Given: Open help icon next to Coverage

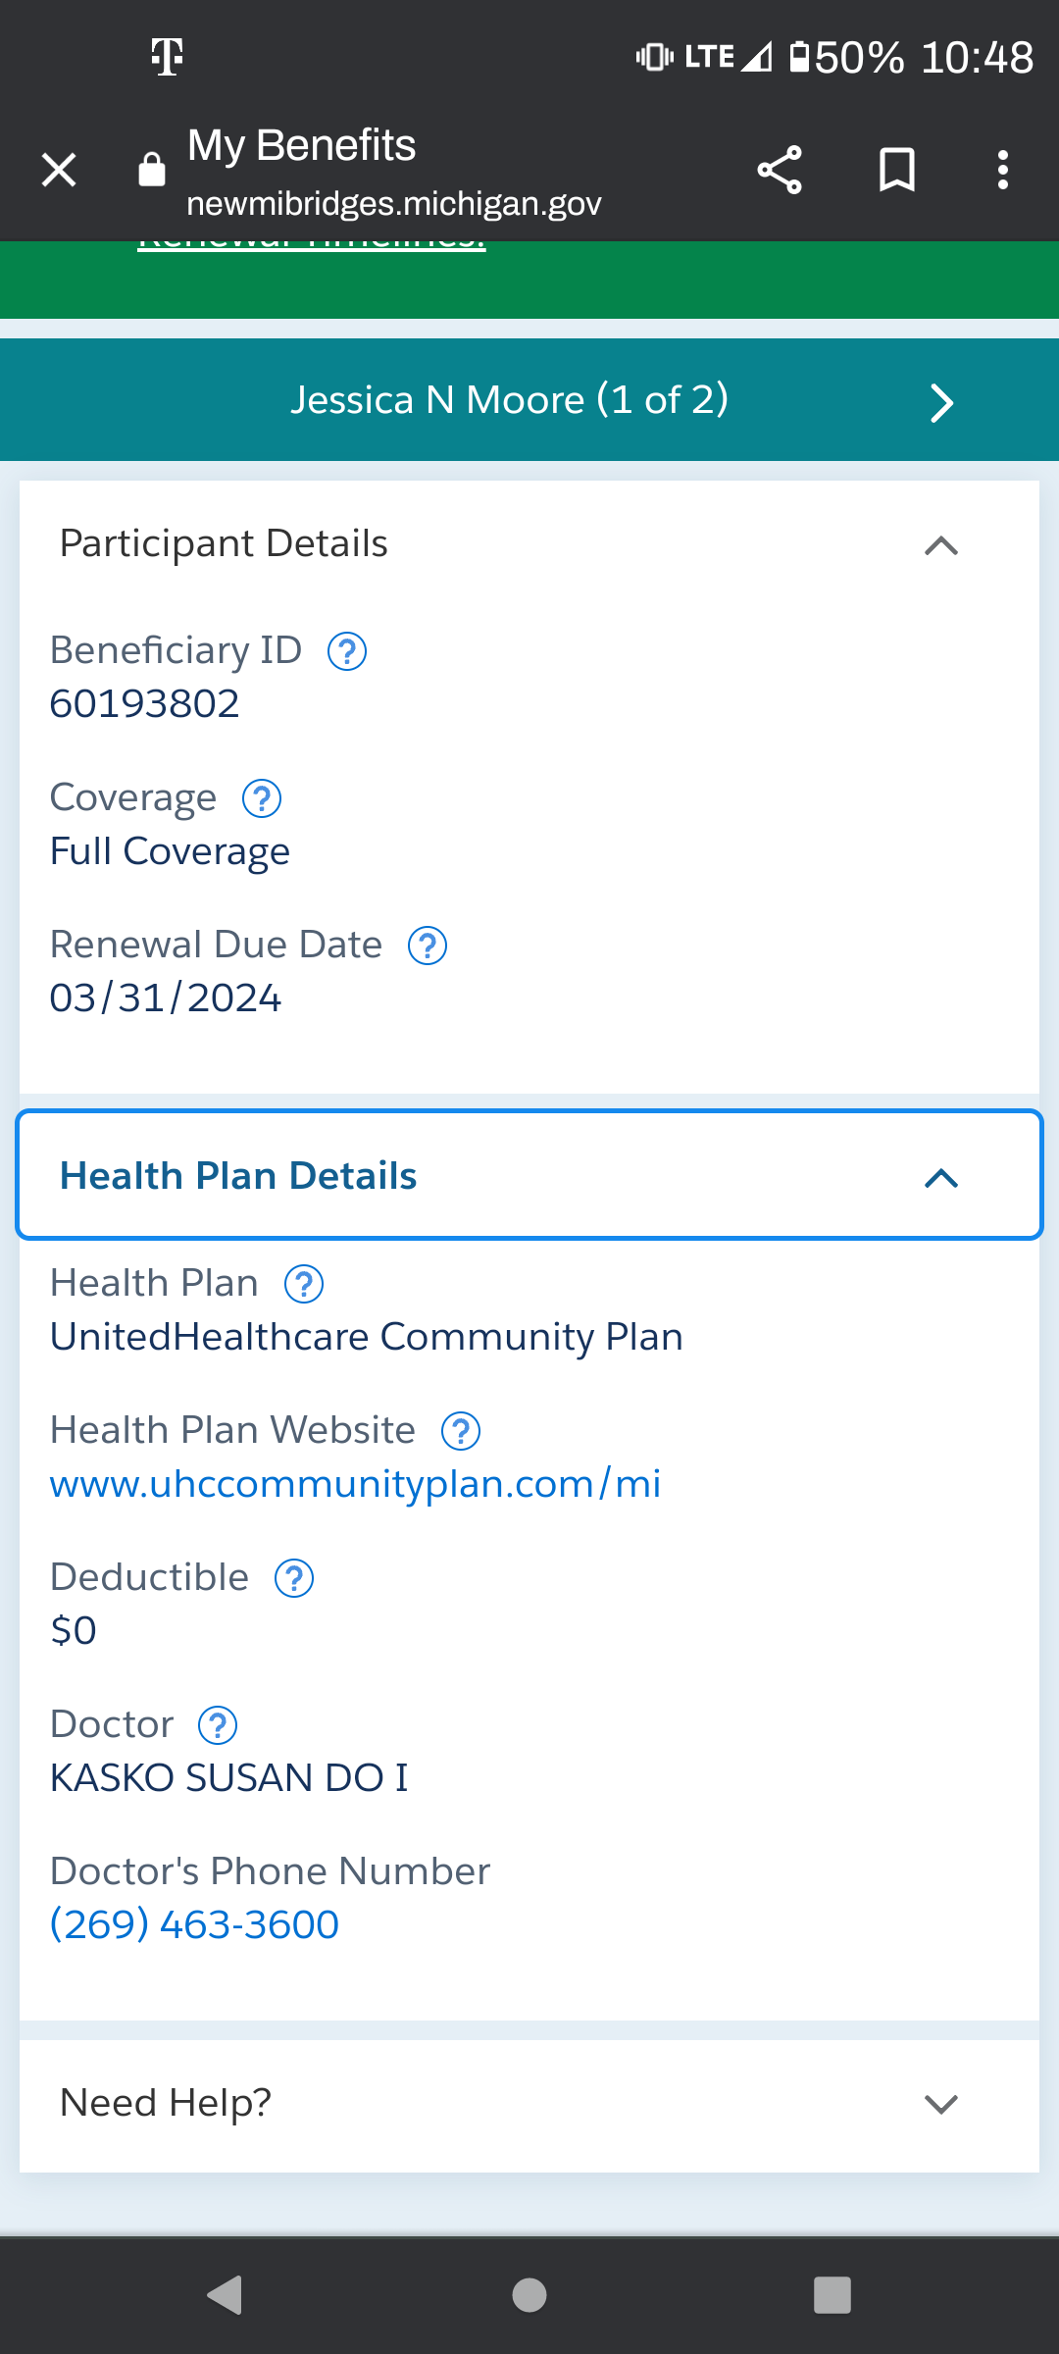Looking at the screenshot, I should tap(262, 798).
